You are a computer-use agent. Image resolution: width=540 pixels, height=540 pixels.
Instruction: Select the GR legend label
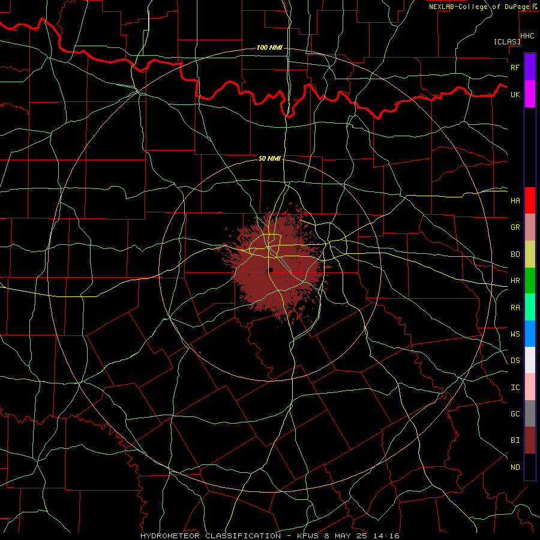coord(515,227)
